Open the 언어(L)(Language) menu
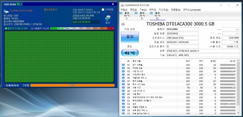The width and height of the screenshot is (243, 117). (x=192, y=10)
